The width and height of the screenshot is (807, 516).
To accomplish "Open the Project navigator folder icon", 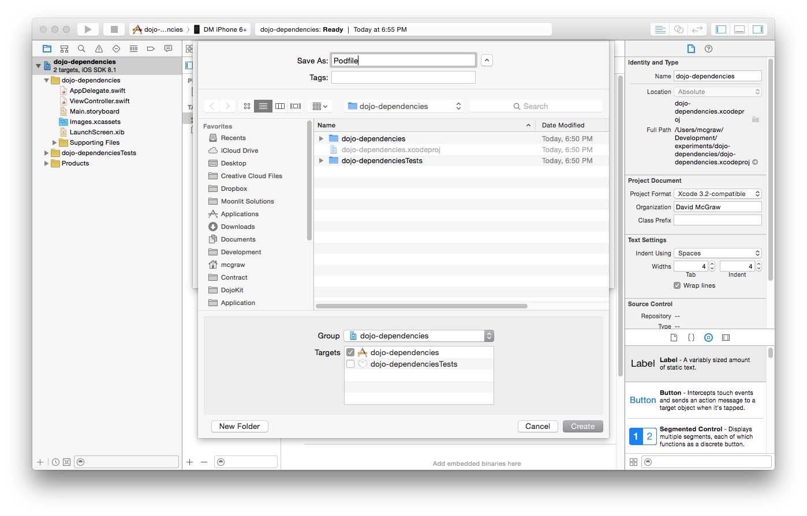I will tap(47, 49).
